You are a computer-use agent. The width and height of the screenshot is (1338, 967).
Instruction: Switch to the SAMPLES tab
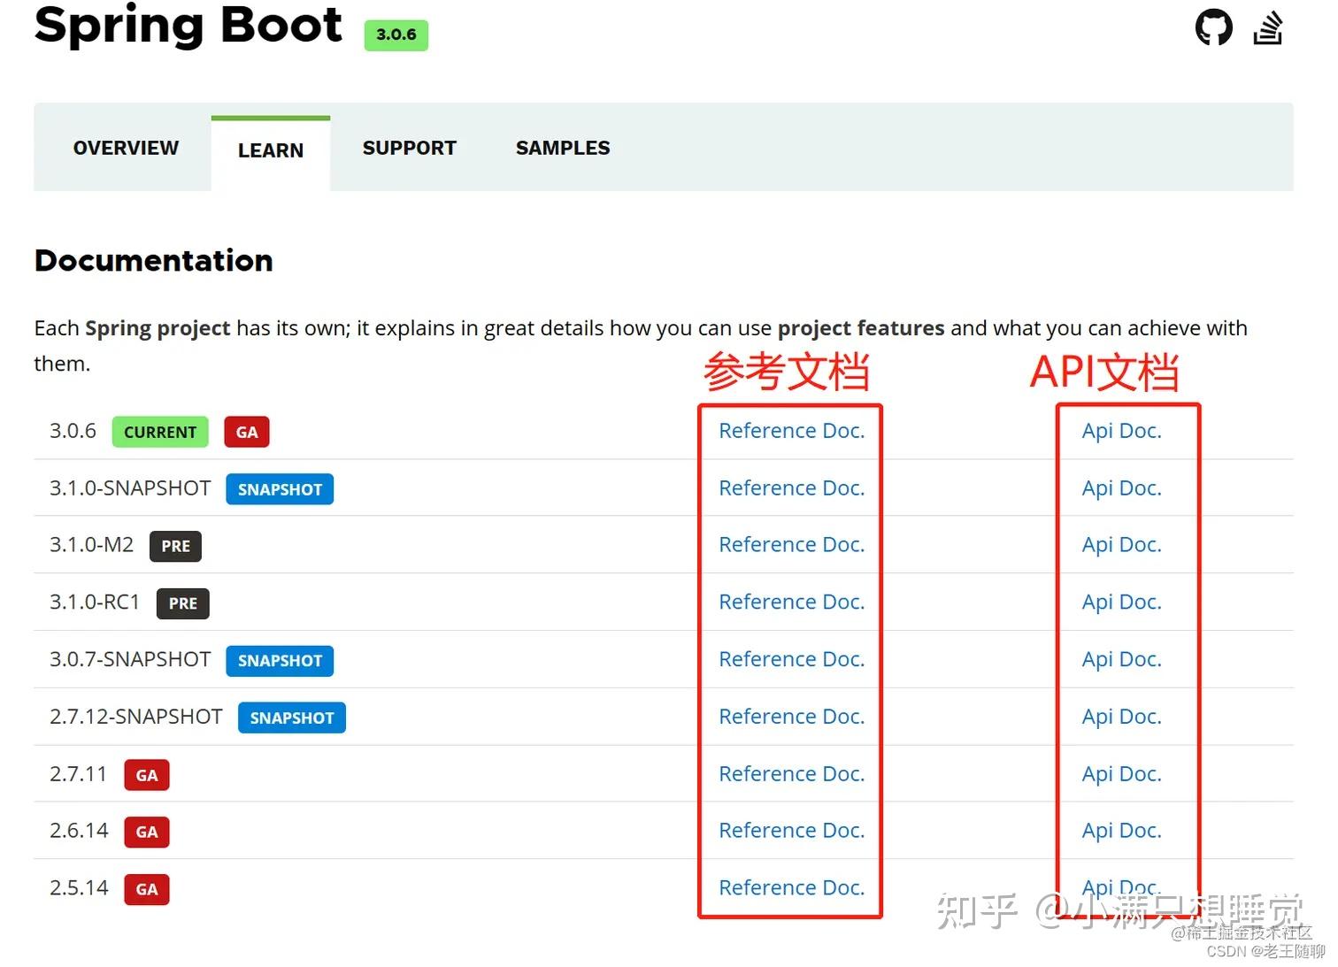[x=562, y=148]
